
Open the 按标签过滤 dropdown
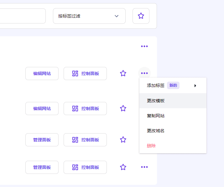pyautogui.click(x=89, y=16)
